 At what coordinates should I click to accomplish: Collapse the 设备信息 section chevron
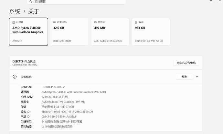tap(197, 77)
